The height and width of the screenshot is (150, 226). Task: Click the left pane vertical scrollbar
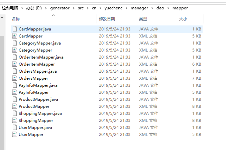2,92
